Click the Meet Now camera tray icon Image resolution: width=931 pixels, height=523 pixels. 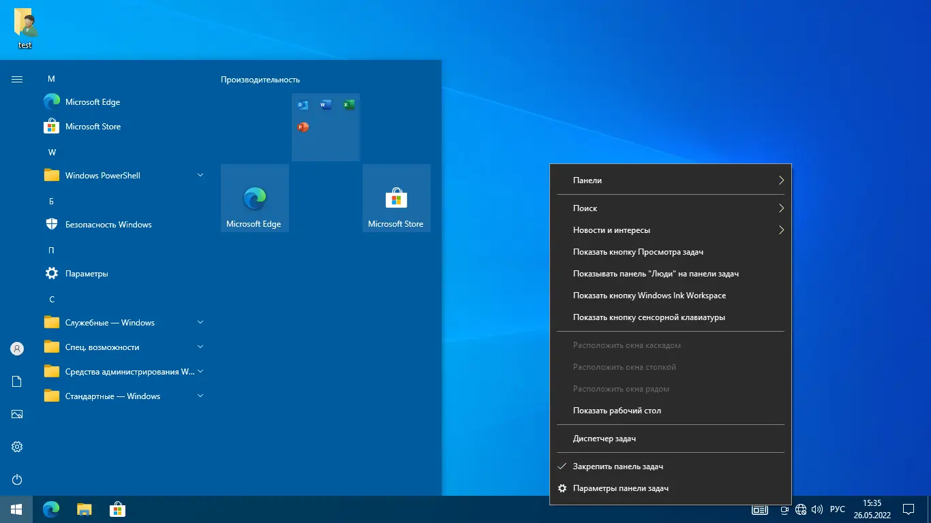coord(784,509)
